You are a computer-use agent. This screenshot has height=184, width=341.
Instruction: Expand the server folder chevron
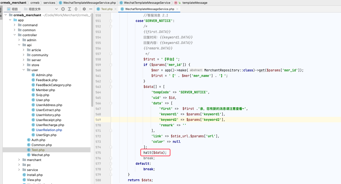pyautogui.click(x=23, y=60)
